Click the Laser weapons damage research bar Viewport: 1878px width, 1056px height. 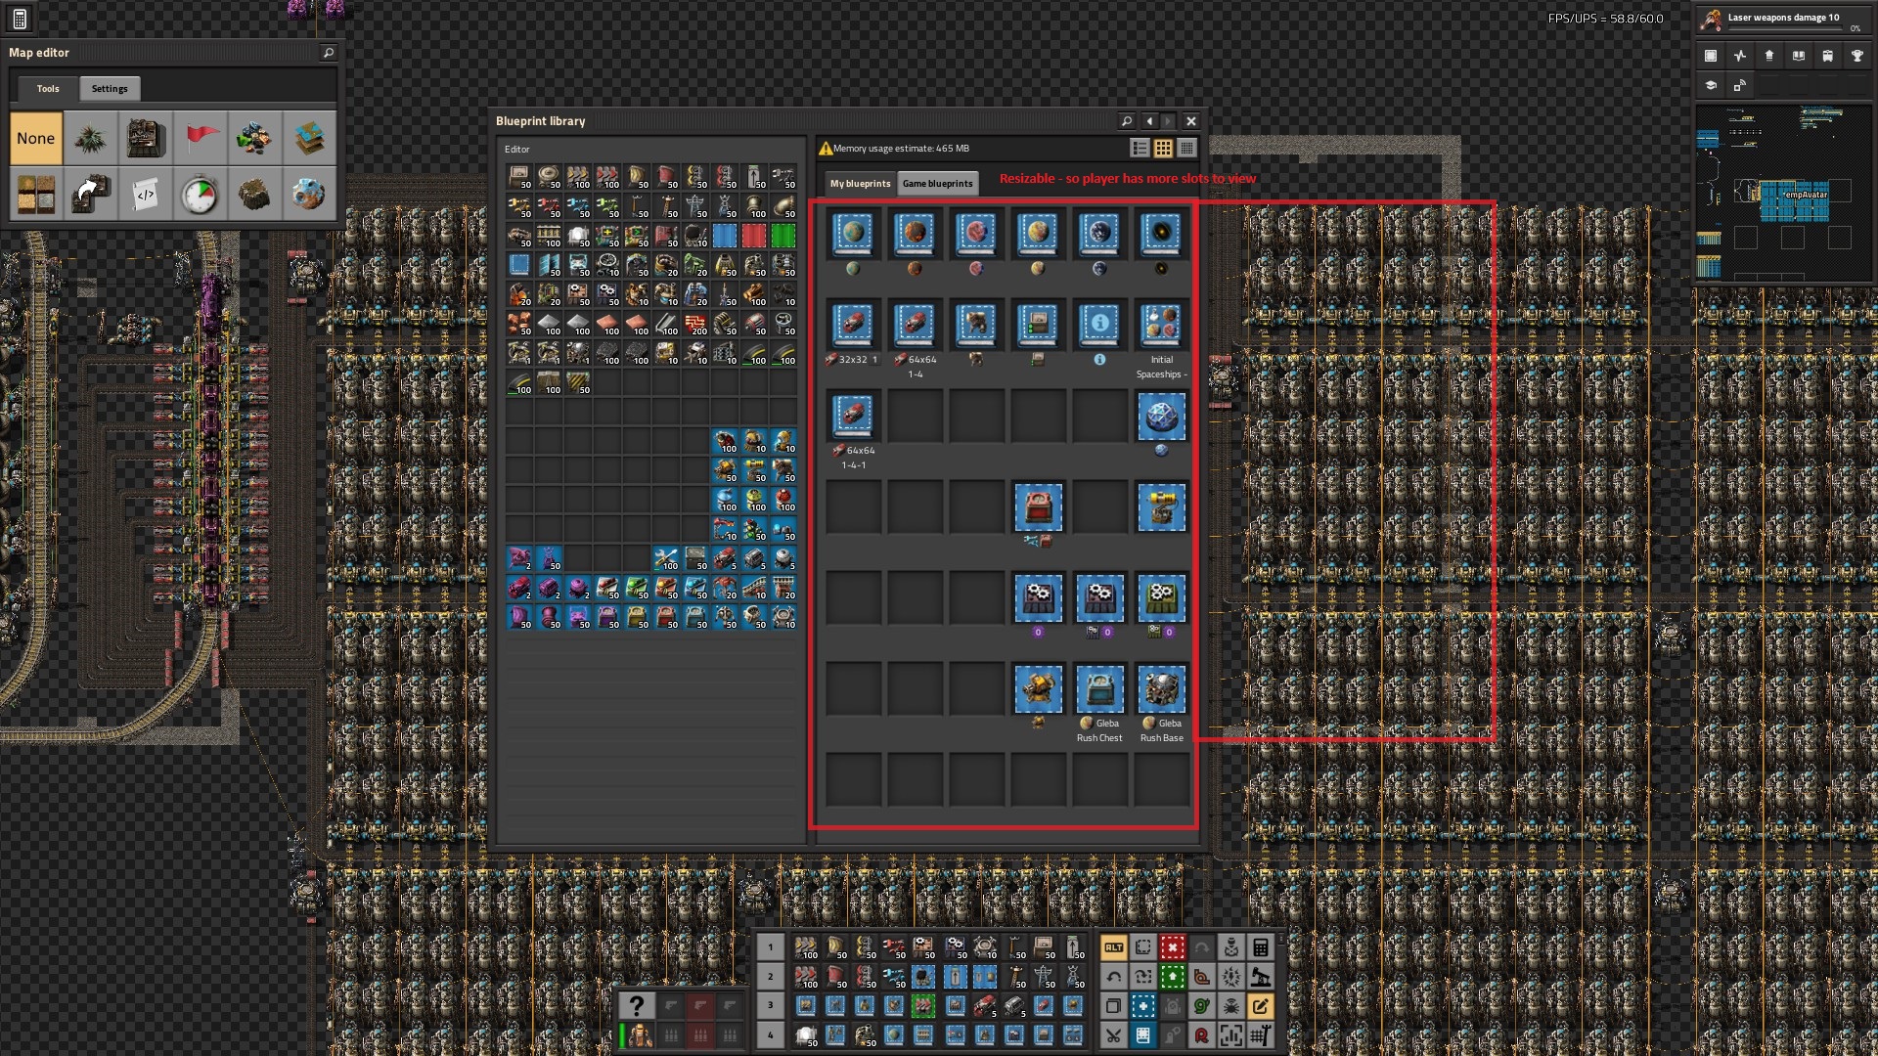click(1782, 20)
